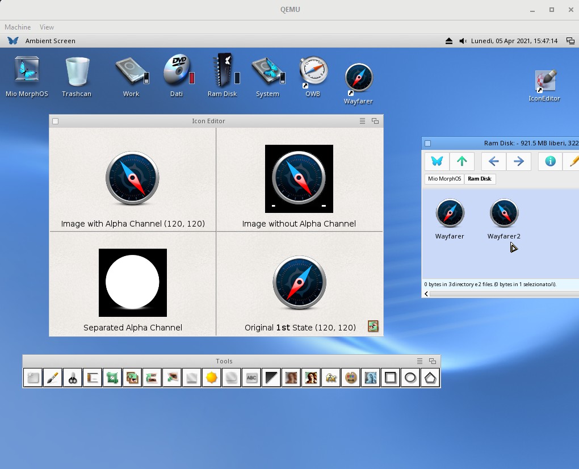This screenshot has width=579, height=469.
Task: Select the brush tool in Tools
Action: 53,378
